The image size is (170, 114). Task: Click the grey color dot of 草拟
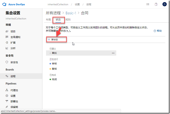(50, 53)
